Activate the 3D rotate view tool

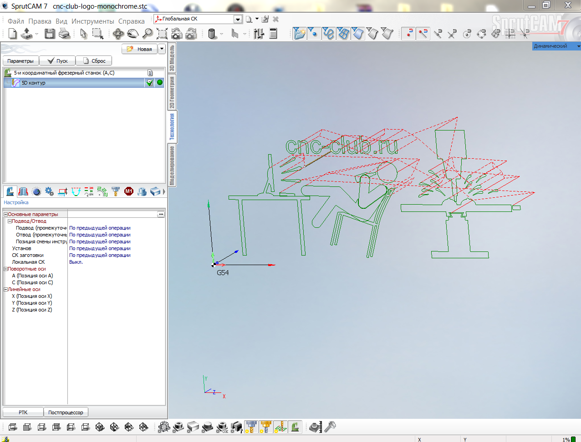pos(118,34)
